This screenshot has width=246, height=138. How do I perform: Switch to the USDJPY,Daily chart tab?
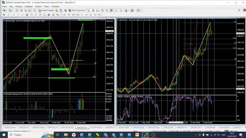click(x=96, y=128)
